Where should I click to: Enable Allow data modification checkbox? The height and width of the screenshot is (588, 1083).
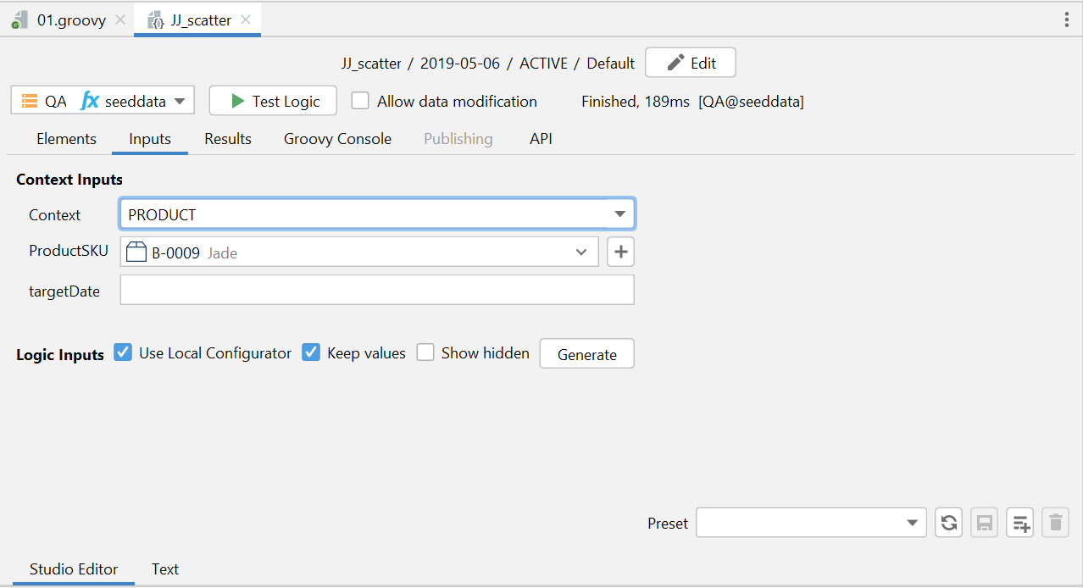(x=361, y=101)
